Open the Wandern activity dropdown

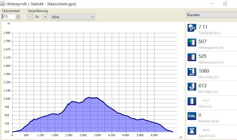point(211,15)
